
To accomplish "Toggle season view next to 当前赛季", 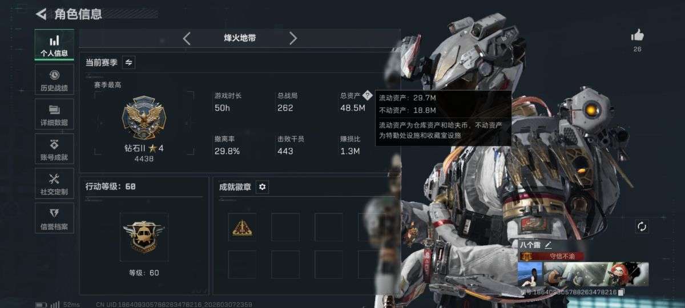I will (x=129, y=62).
